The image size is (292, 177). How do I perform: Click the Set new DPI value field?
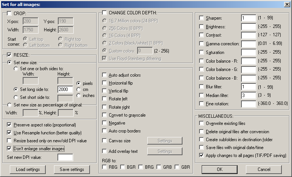tap(65, 157)
